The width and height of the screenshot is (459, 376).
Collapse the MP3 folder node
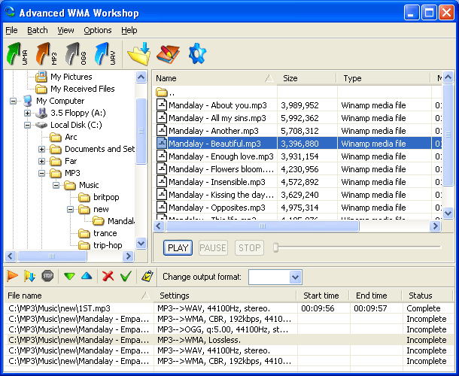click(42, 173)
